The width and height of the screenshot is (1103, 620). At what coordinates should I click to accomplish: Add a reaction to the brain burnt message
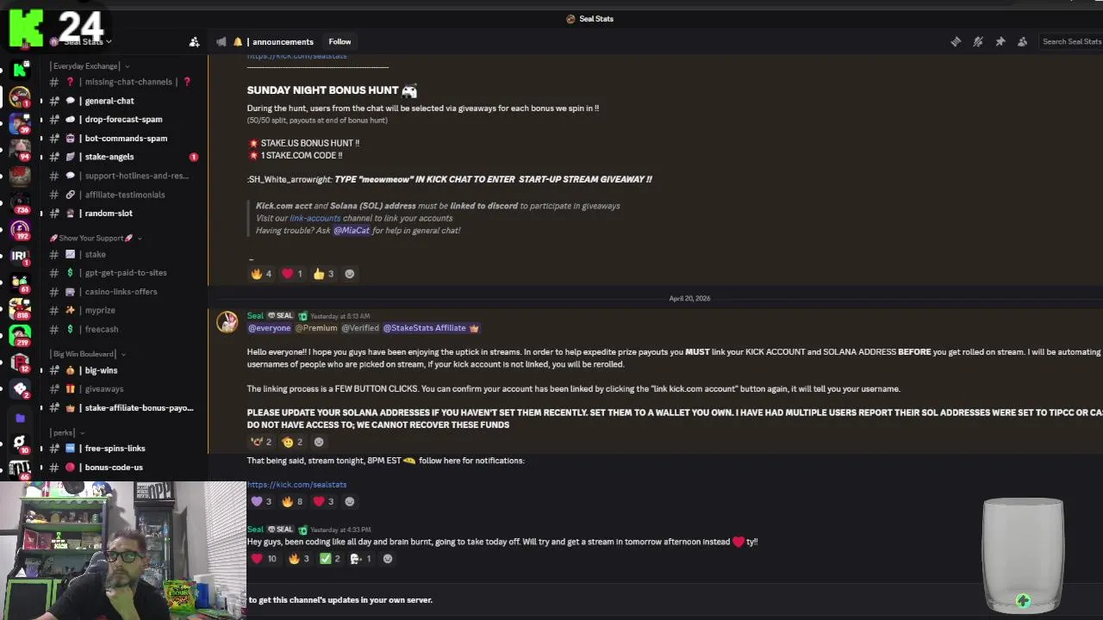[x=387, y=559]
